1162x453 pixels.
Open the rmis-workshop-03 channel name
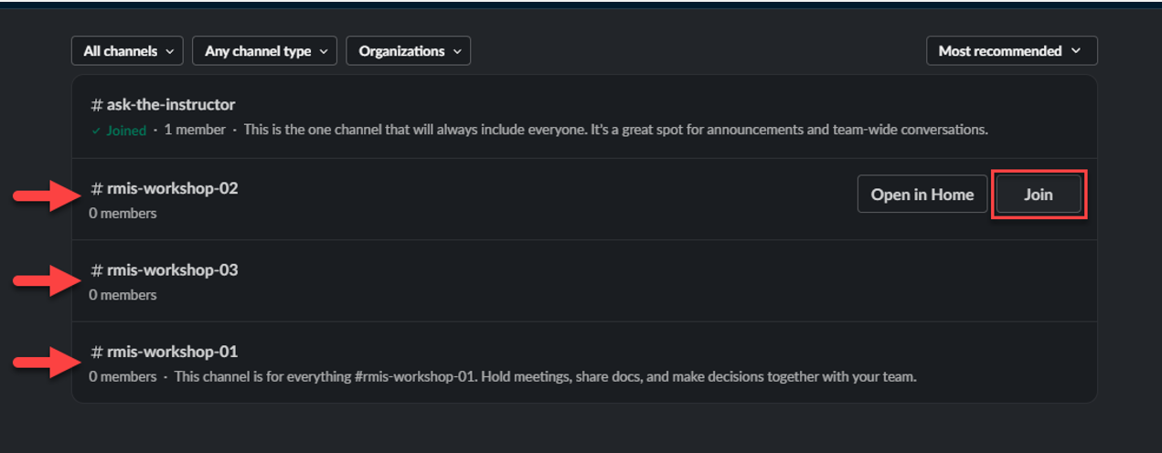pos(172,270)
